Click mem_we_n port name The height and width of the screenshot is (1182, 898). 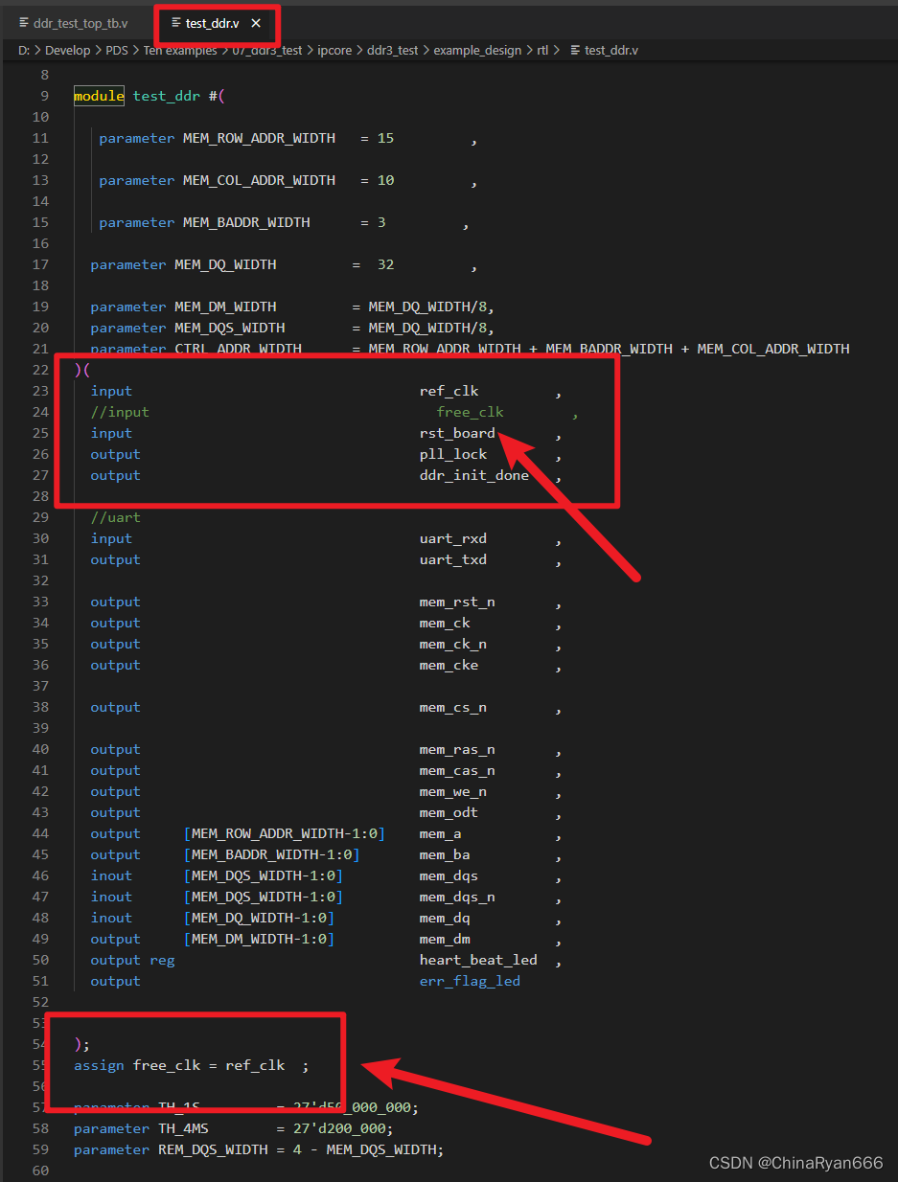453,791
